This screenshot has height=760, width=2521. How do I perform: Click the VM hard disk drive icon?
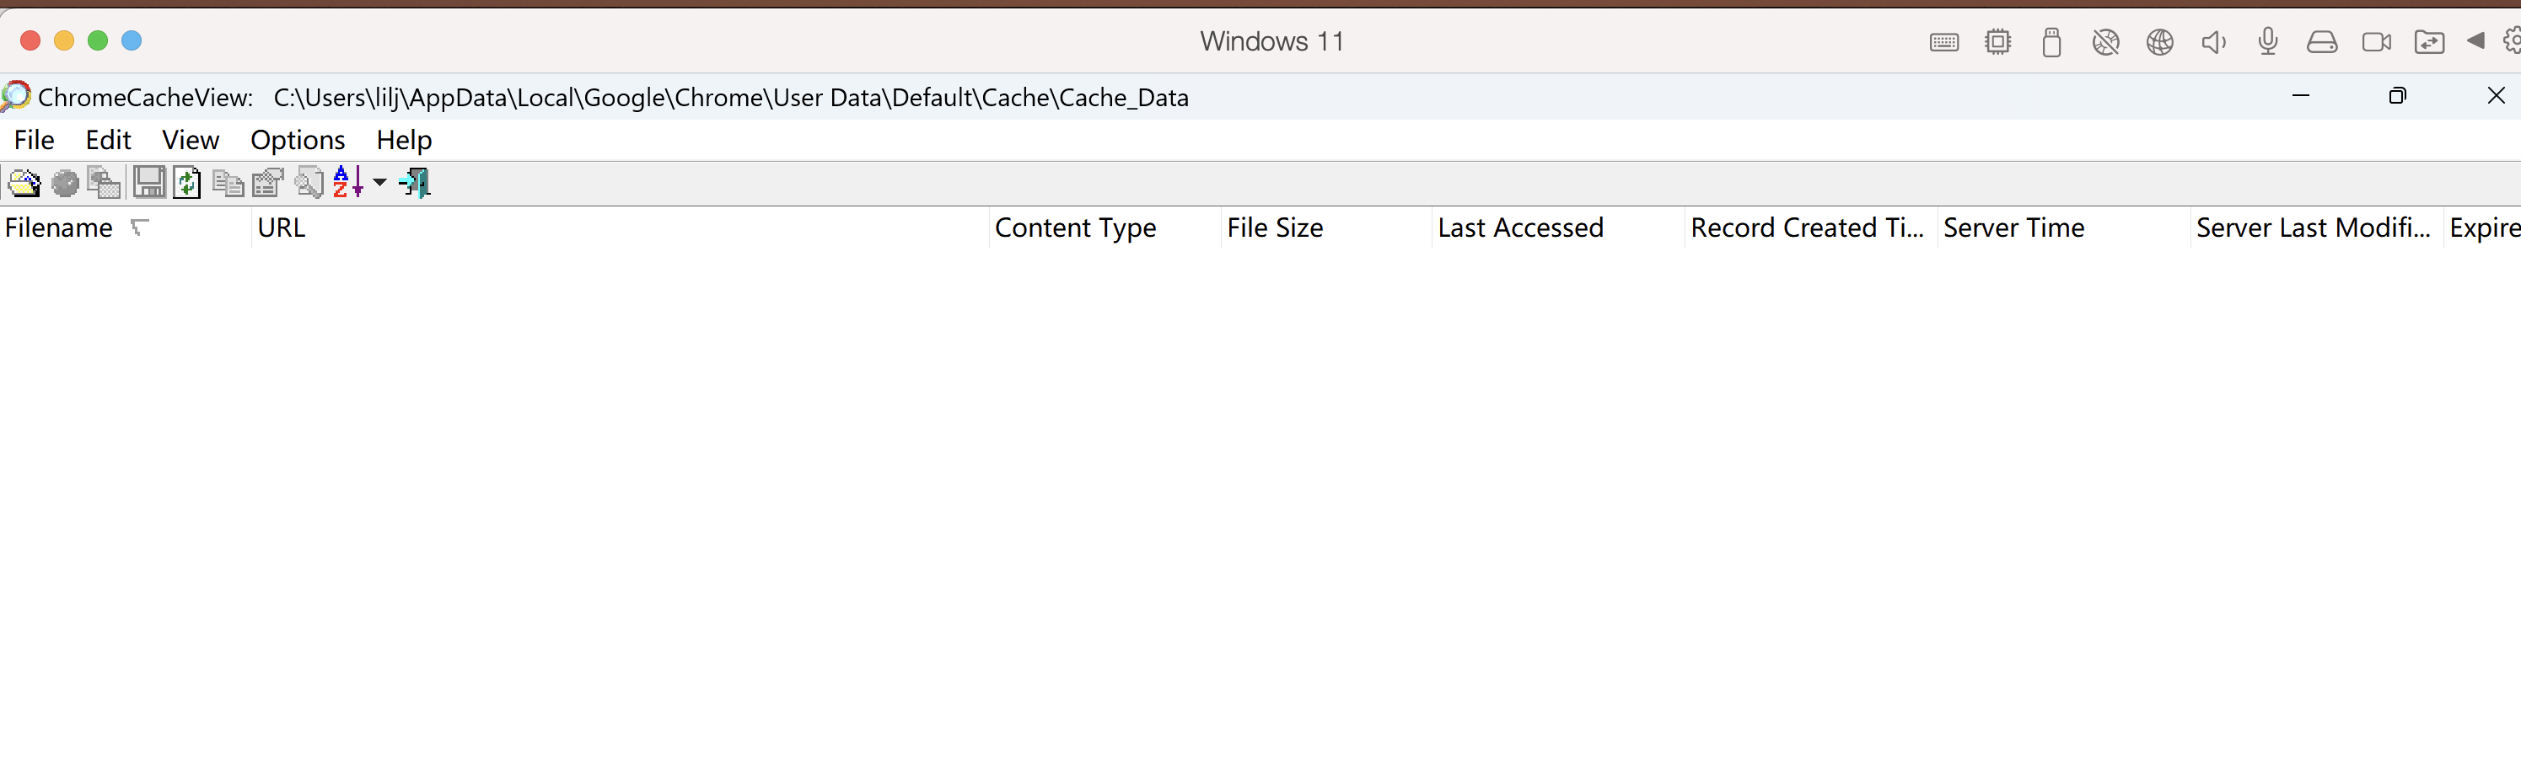pyautogui.click(x=2321, y=42)
